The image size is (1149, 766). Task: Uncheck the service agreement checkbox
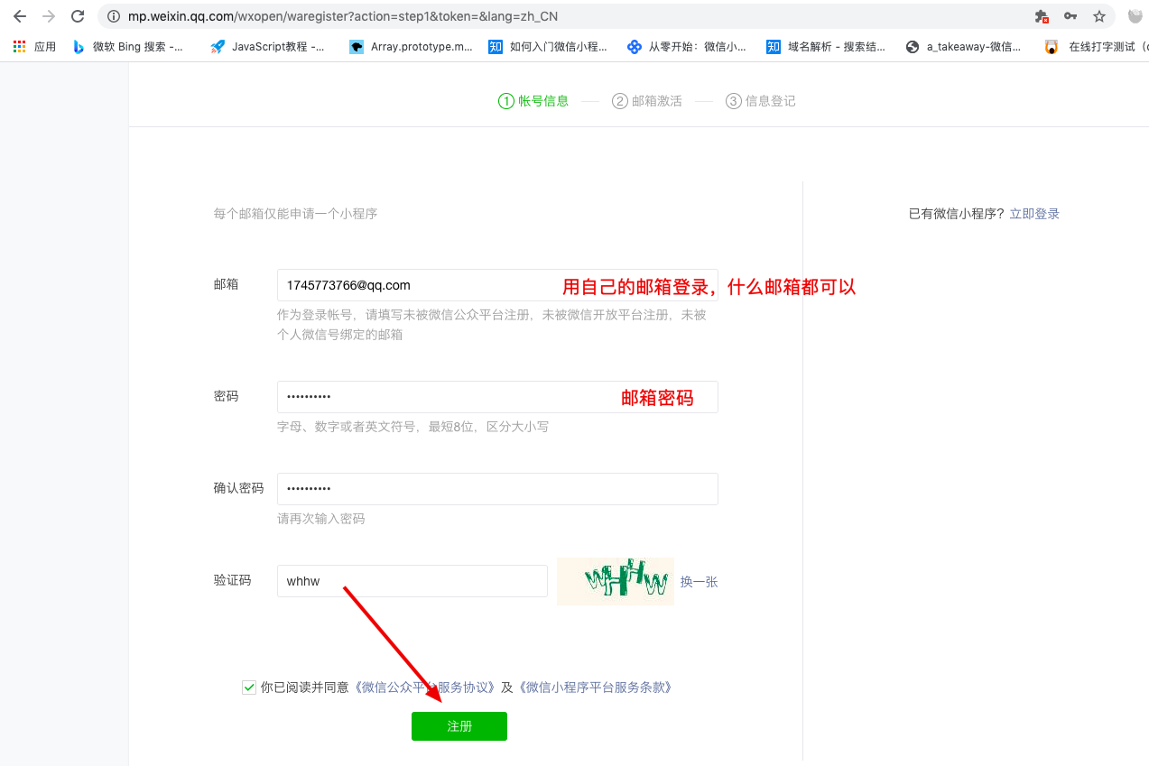click(x=248, y=687)
